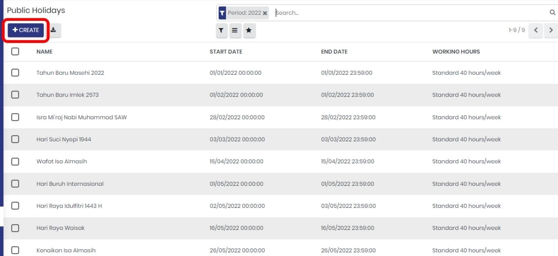
Task: Open the Tahun Baru Masehi 2022 record
Action: (70, 73)
